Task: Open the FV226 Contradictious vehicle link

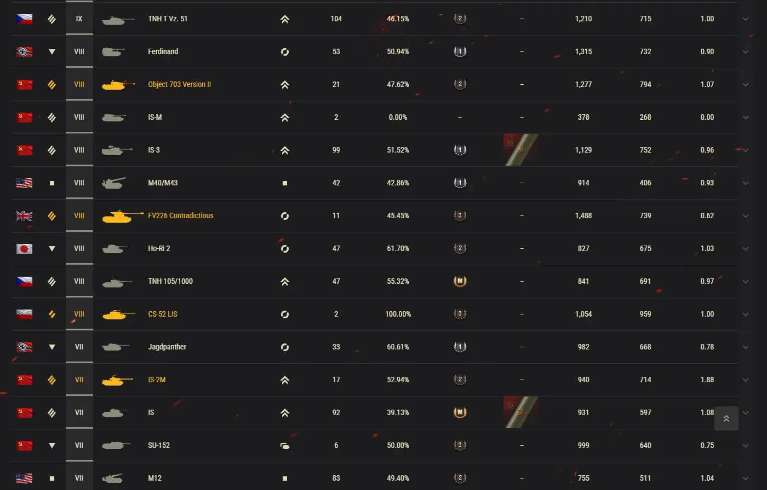Action: tap(180, 215)
